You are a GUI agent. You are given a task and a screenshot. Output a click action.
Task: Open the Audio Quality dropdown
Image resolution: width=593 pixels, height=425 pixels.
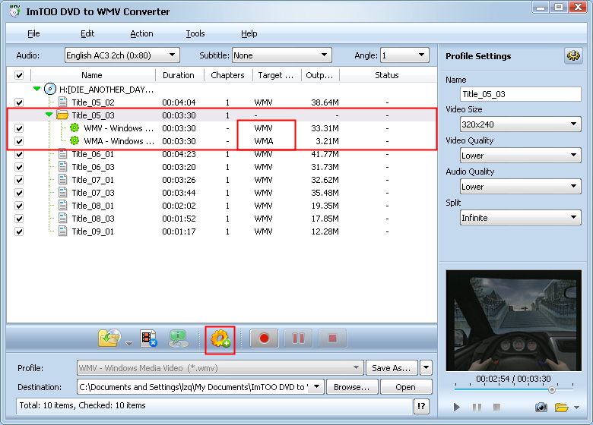pos(520,187)
